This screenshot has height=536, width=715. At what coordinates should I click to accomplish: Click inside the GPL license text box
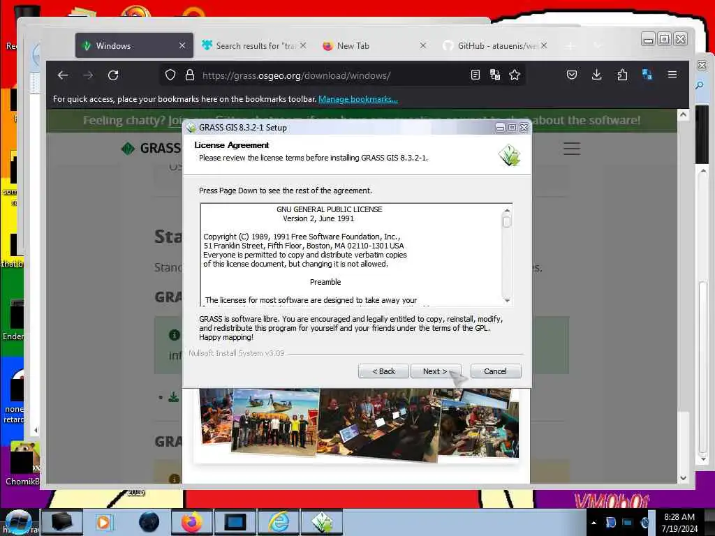point(351,254)
